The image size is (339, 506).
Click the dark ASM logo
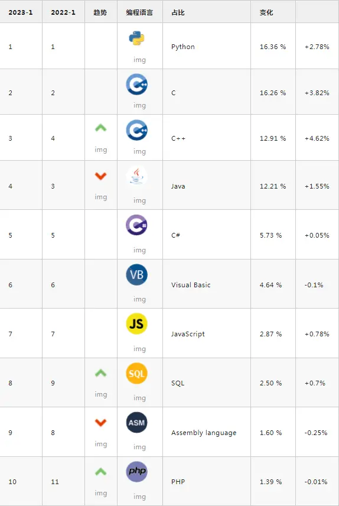tap(137, 423)
